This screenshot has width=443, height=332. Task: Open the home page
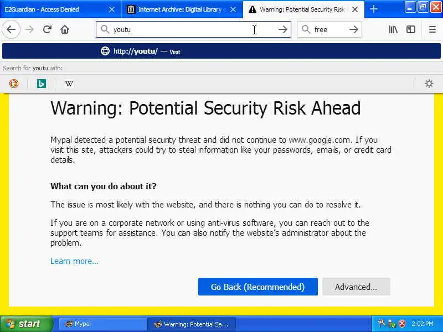[x=65, y=29]
